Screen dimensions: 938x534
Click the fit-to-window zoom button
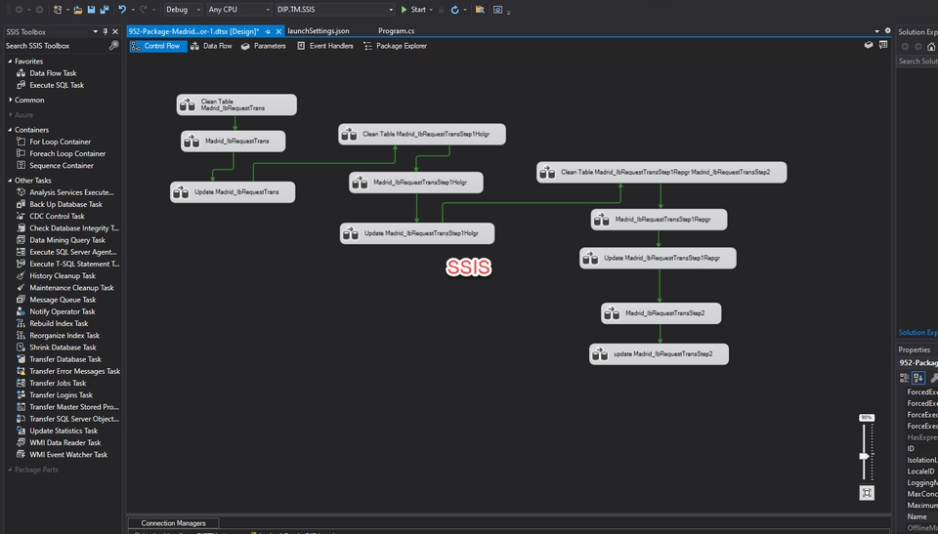tap(867, 493)
